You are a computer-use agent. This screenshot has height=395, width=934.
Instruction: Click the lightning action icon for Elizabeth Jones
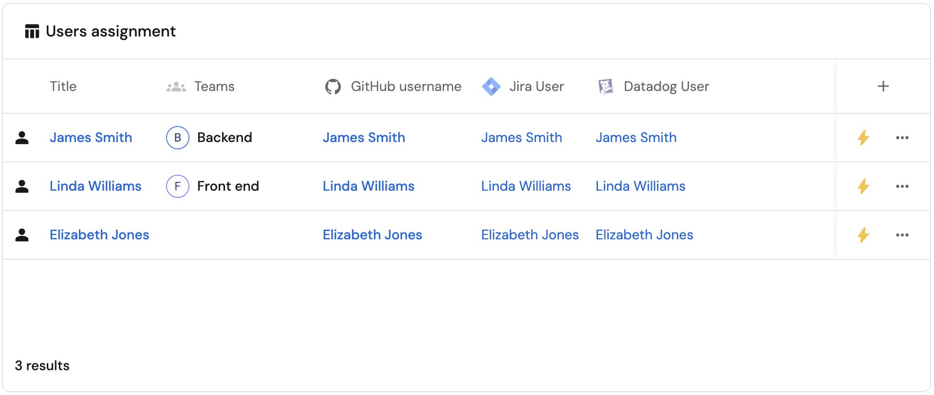863,235
